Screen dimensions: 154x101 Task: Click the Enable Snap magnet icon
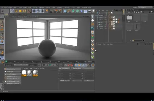[x=2, y=52]
